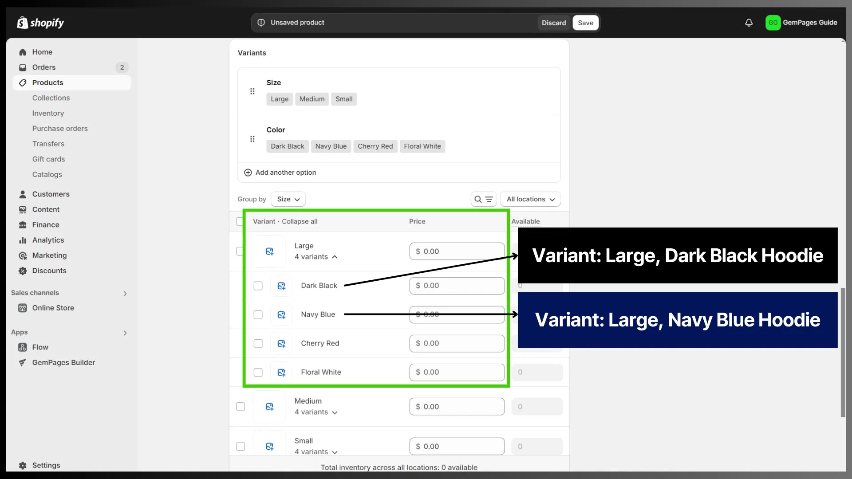Click the Shopify logo
The width and height of the screenshot is (852, 479).
40,23
